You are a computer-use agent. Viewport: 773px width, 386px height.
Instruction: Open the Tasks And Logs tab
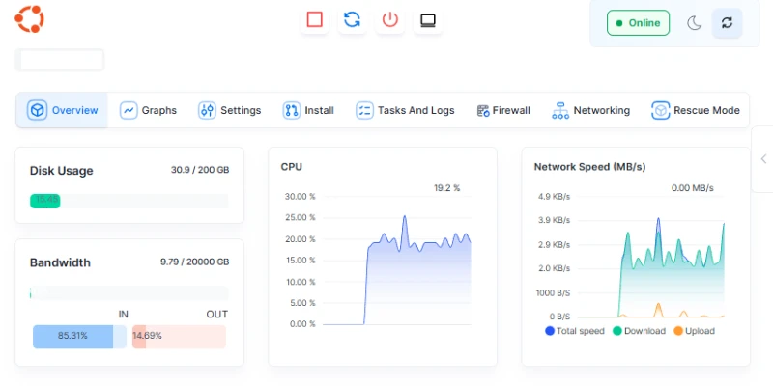(405, 110)
